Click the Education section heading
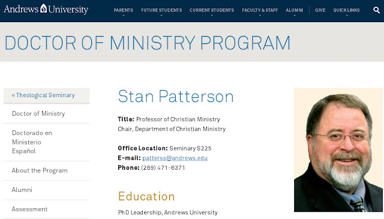This screenshot has height=219, width=384. point(146,196)
